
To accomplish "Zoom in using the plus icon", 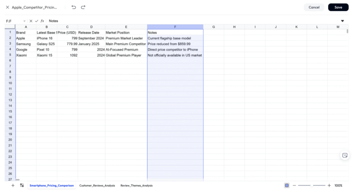I will click(329, 186).
